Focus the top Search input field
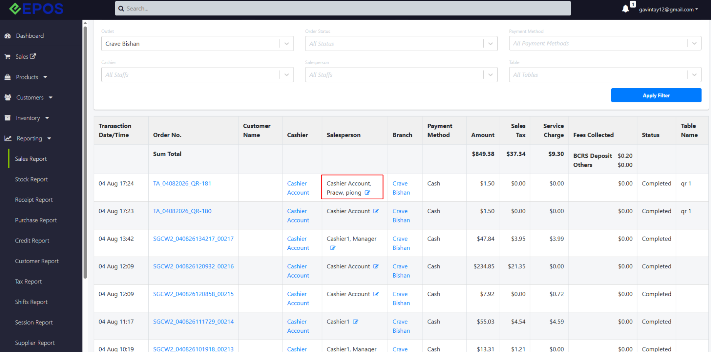711x352 pixels. click(343, 8)
